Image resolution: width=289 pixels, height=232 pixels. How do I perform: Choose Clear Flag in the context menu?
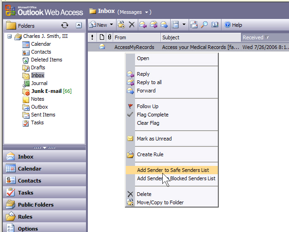tap(172, 123)
